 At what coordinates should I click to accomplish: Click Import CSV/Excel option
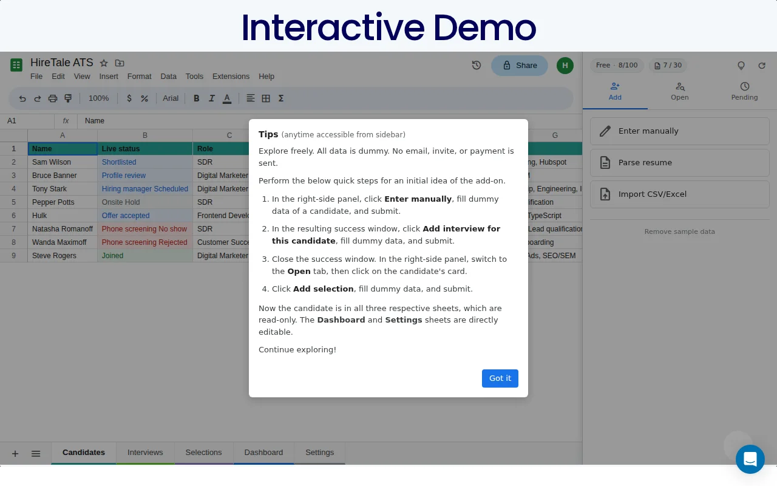(x=680, y=194)
